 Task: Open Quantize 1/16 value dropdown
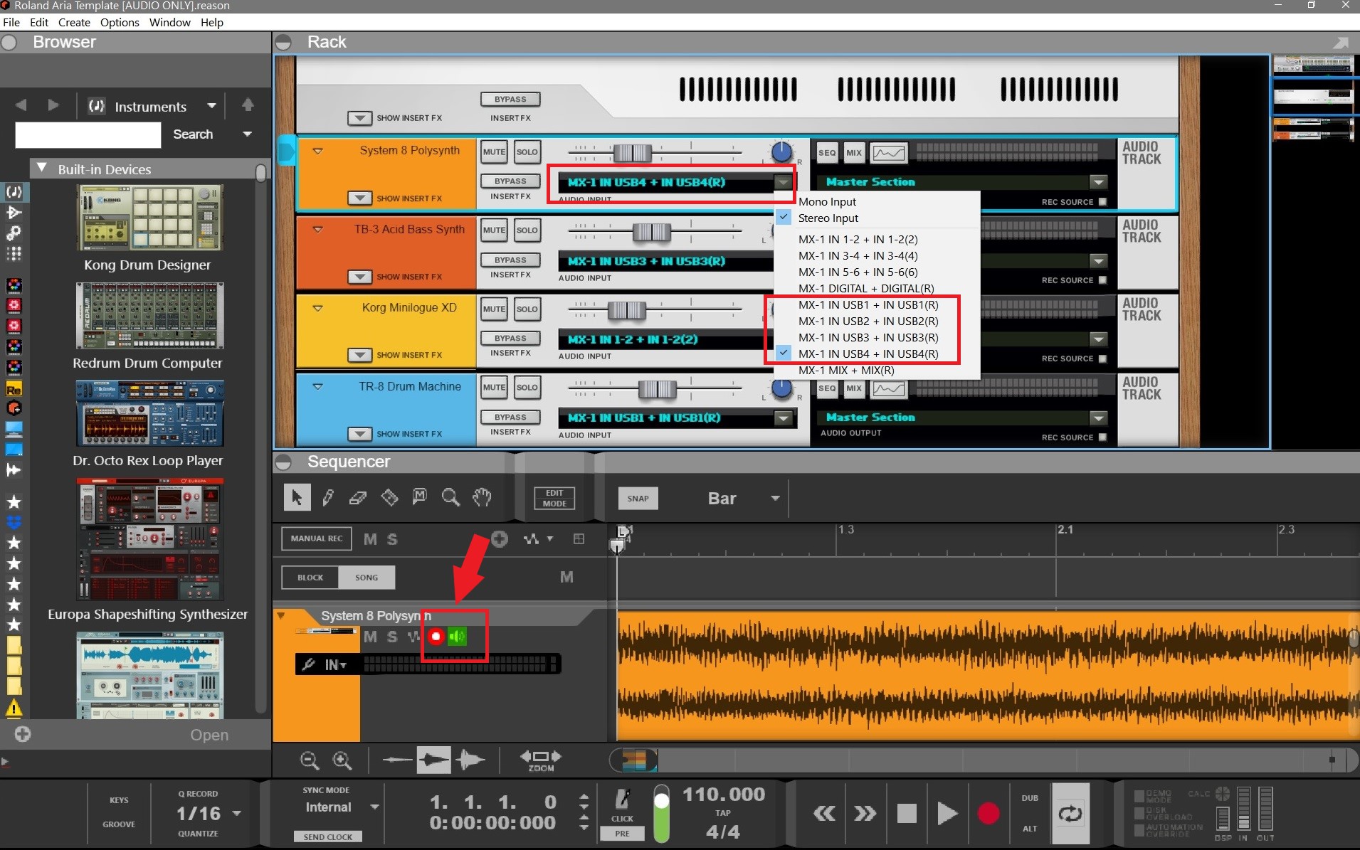pyautogui.click(x=237, y=813)
